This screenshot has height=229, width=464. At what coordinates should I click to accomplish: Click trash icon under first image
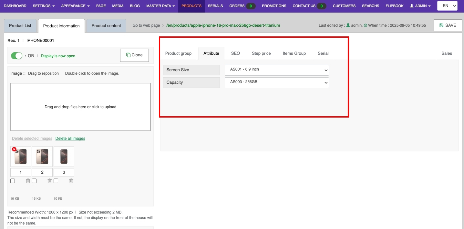coord(28,181)
